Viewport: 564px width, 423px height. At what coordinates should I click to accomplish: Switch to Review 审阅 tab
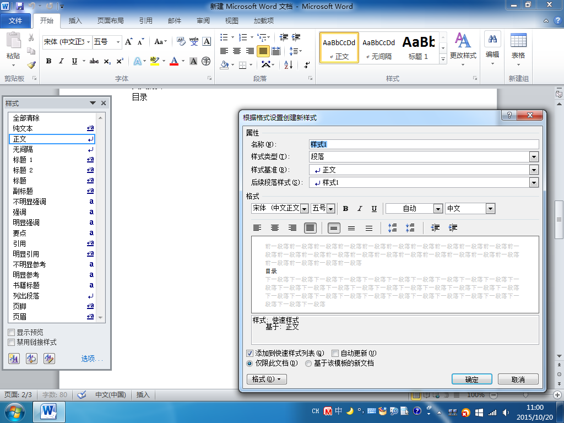click(x=203, y=21)
